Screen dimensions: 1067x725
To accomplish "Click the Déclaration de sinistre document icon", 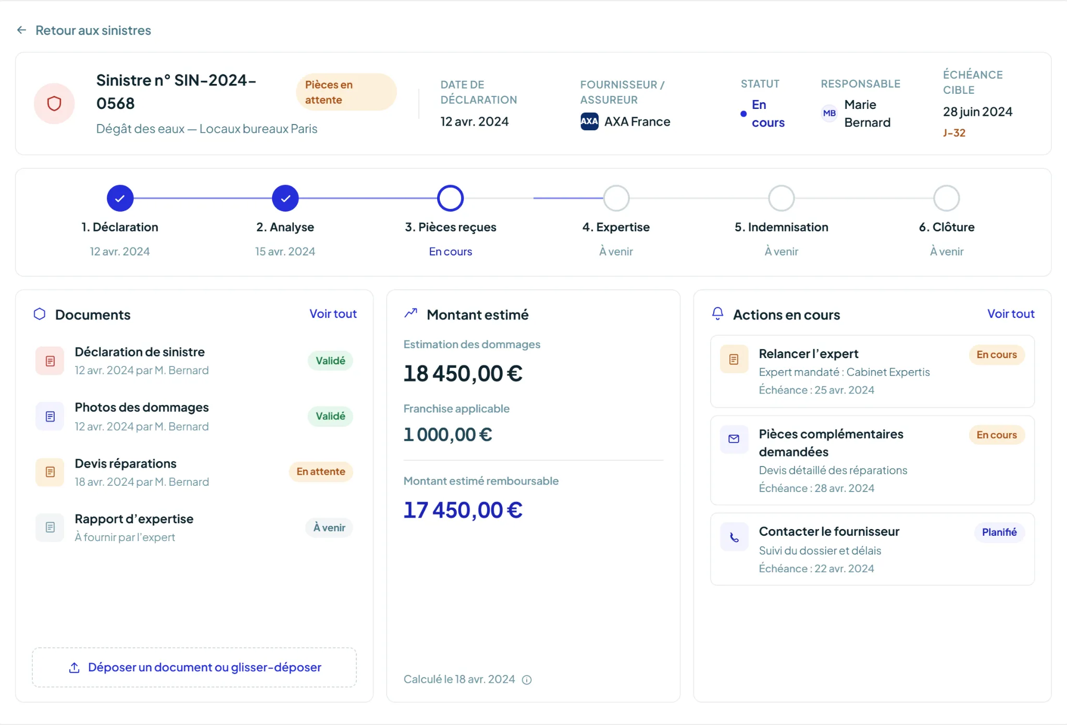I will [x=50, y=361].
